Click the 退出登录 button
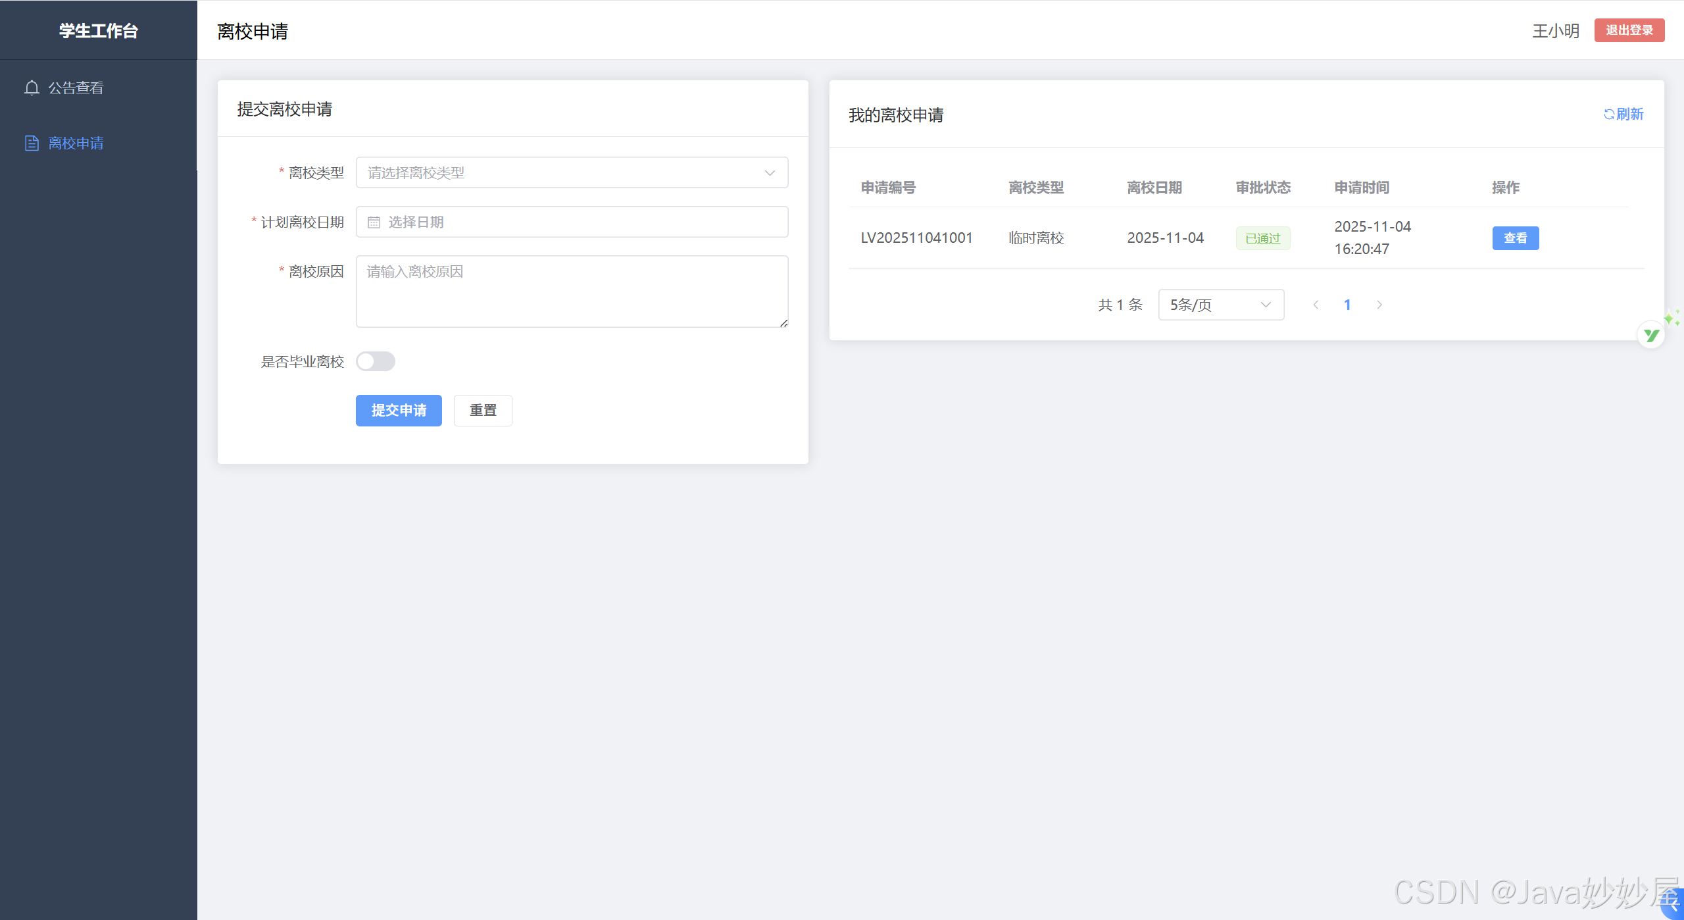 pyautogui.click(x=1629, y=30)
